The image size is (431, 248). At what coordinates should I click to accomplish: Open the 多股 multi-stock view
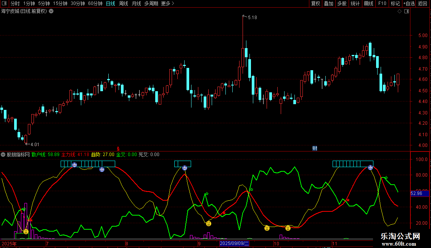(x=342, y=3)
